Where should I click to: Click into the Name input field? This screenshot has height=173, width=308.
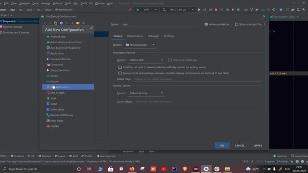pos(159,25)
